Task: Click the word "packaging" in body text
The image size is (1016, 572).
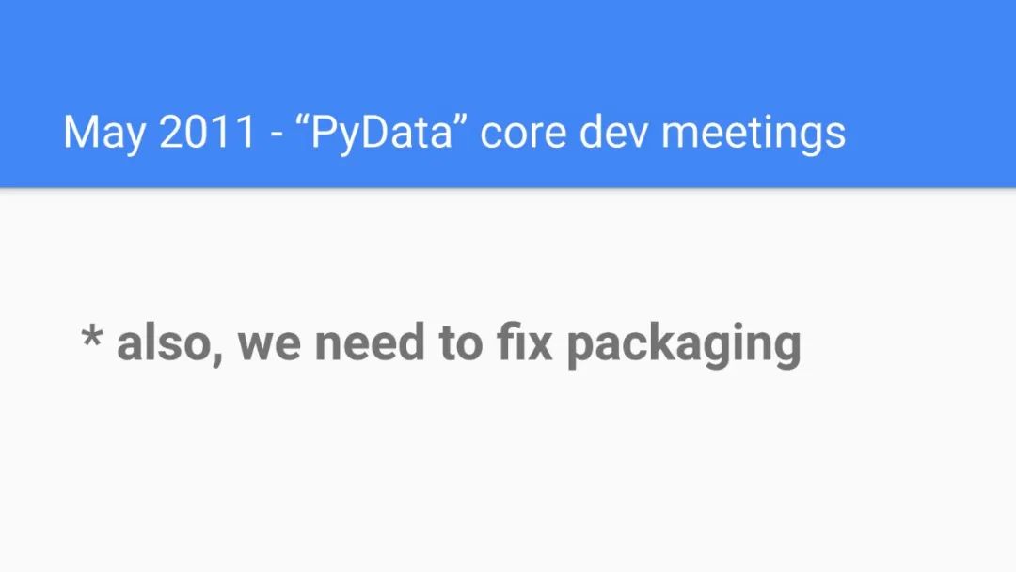Action: [x=684, y=346]
